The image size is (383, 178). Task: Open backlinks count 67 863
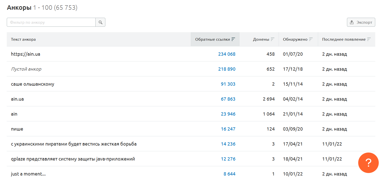[228, 99]
